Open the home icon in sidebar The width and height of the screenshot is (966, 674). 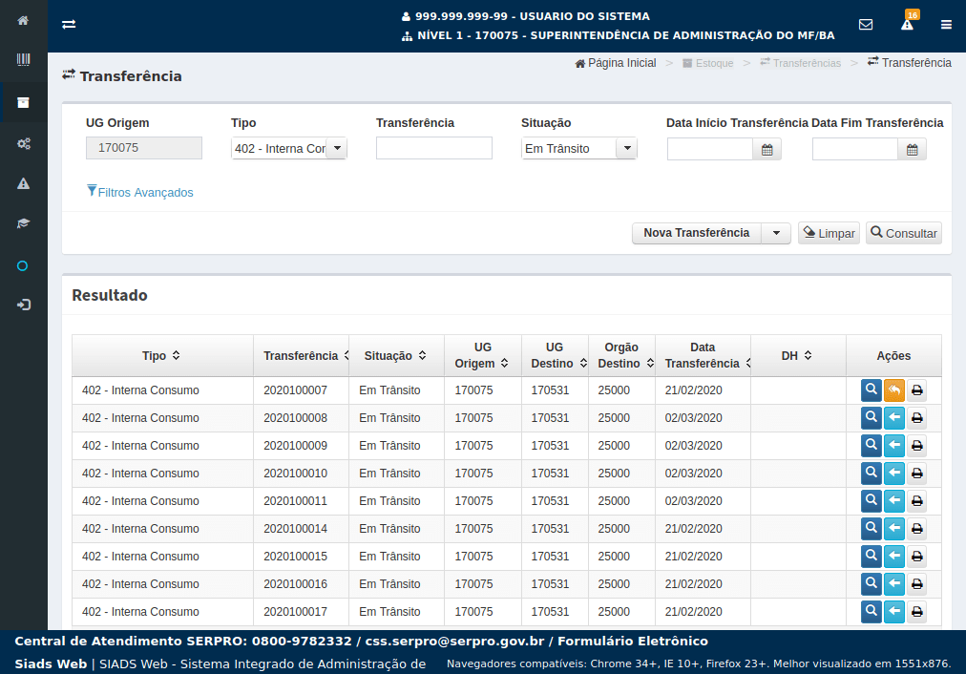point(23,21)
